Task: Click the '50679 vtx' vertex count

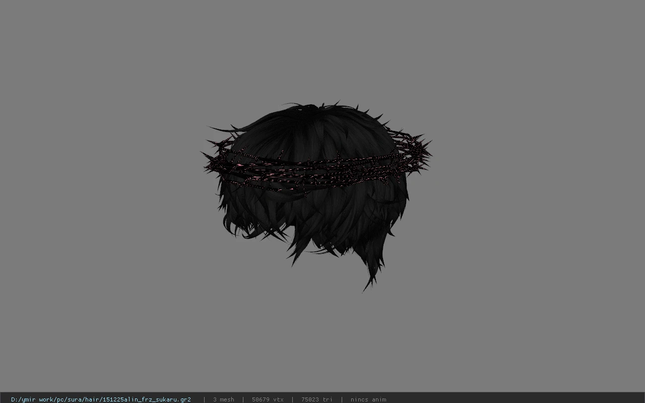Action: (268, 399)
